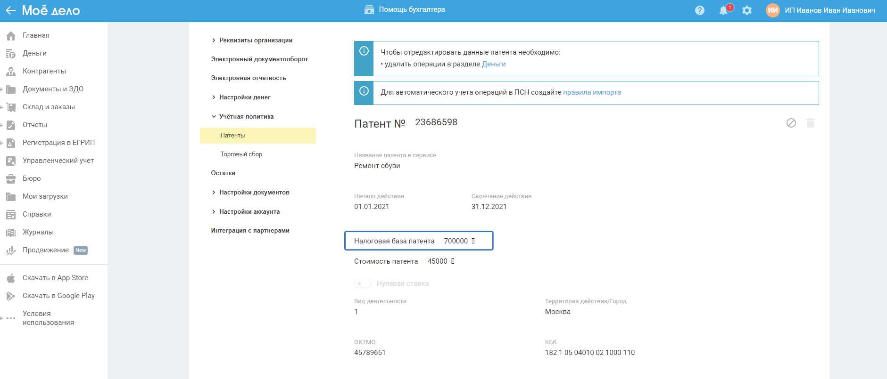Open the settings gear icon

pyautogui.click(x=747, y=10)
